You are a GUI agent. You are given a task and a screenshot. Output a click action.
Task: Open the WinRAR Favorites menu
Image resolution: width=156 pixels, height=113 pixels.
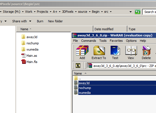coord(116,41)
